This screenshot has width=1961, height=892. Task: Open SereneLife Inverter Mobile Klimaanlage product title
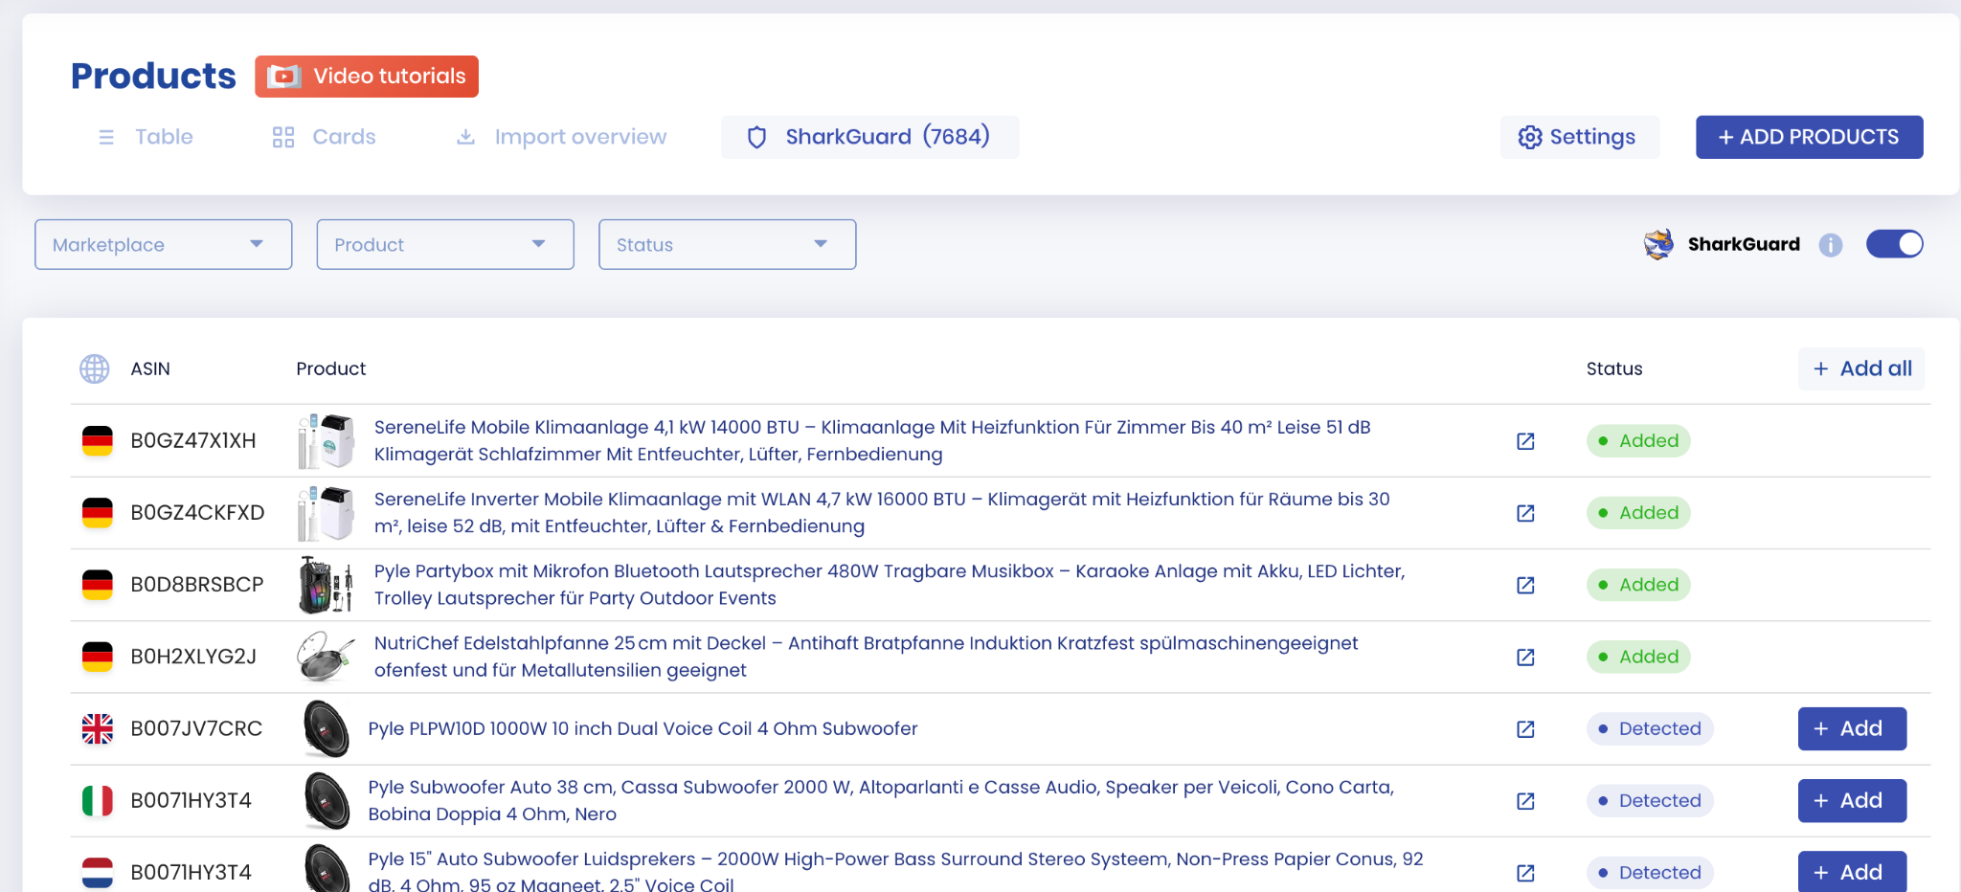[882, 513]
